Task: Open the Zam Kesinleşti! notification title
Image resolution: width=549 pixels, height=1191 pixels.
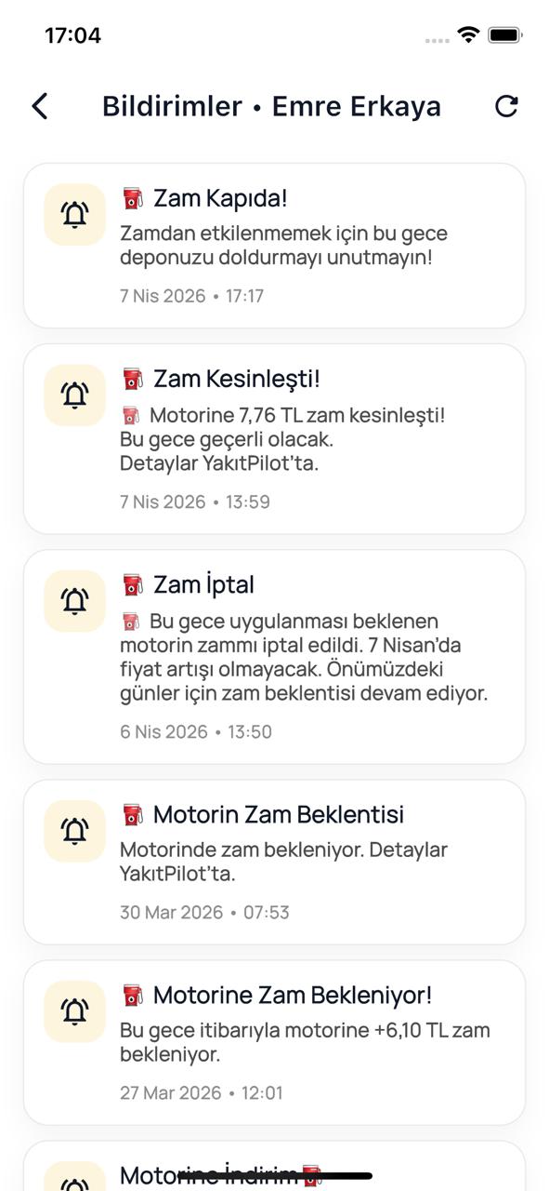Action: coord(237,379)
